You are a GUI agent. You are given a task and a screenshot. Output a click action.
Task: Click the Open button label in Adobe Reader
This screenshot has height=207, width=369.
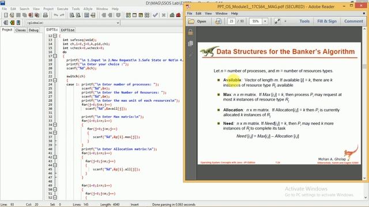(x=201, y=21)
